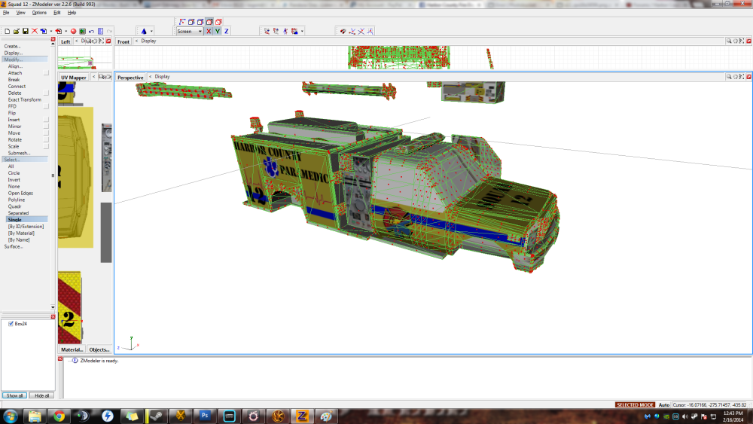Viewport: 753px width, 424px height.
Task: Toggle the options box beside Attach
Action: pos(46,73)
